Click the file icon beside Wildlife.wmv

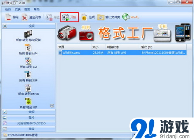pyautogui.click(x=60, y=53)
